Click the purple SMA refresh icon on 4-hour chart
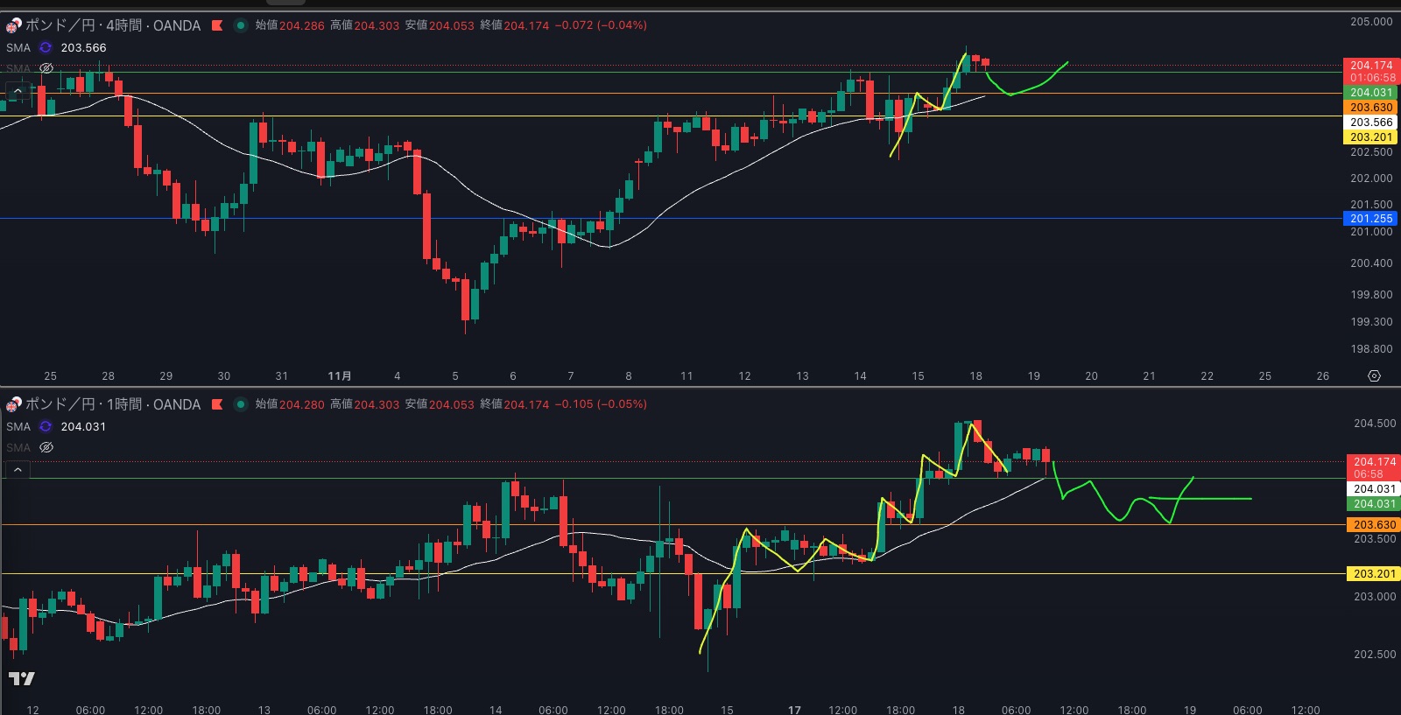The width and height of the screenshot is (1401, 715). coord(46,48)
